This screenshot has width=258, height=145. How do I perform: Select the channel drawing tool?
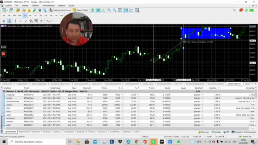[x=31, y=21]
